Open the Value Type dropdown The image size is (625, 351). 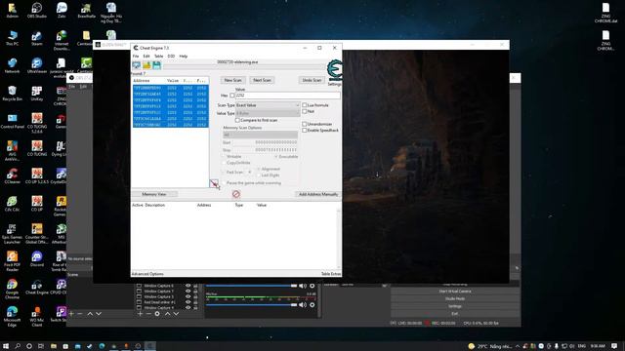[268, 113]
